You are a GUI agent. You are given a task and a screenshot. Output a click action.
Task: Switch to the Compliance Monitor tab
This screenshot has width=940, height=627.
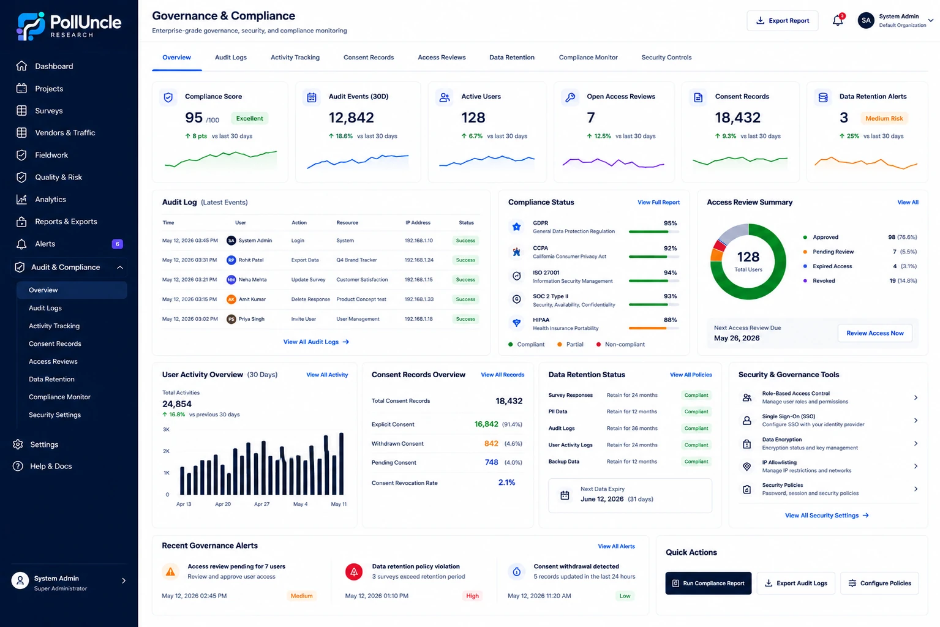pyautogui.click(x=588, y=58)
